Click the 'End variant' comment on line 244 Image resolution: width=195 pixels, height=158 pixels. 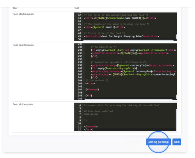point(97,80)
